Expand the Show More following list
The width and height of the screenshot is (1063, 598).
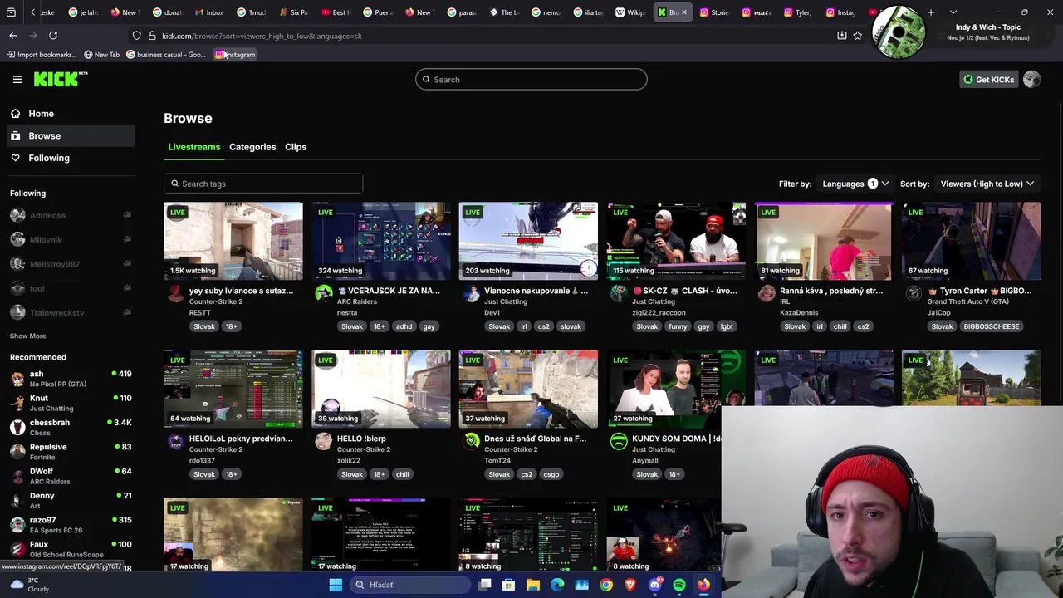(x=28, y=336)
